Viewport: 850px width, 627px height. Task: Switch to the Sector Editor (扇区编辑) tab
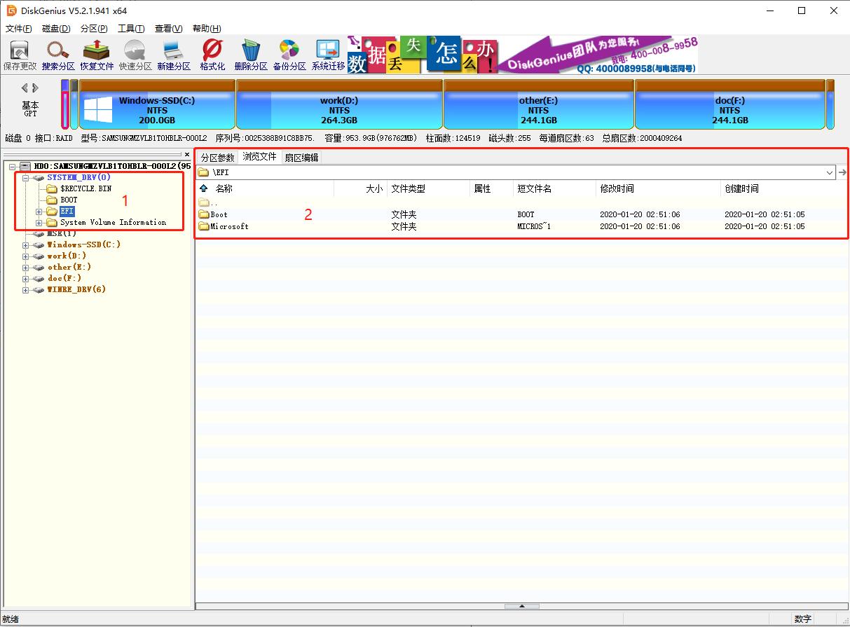(x=301, y=158)
